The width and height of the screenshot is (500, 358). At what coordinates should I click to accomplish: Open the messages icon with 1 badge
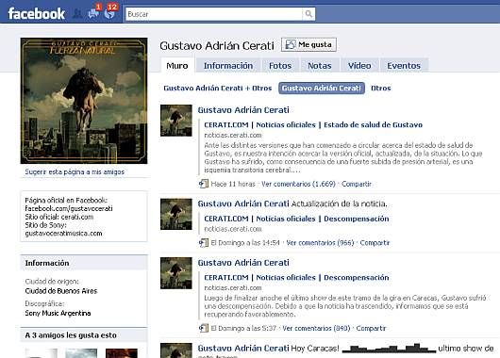tap(93, 13)
